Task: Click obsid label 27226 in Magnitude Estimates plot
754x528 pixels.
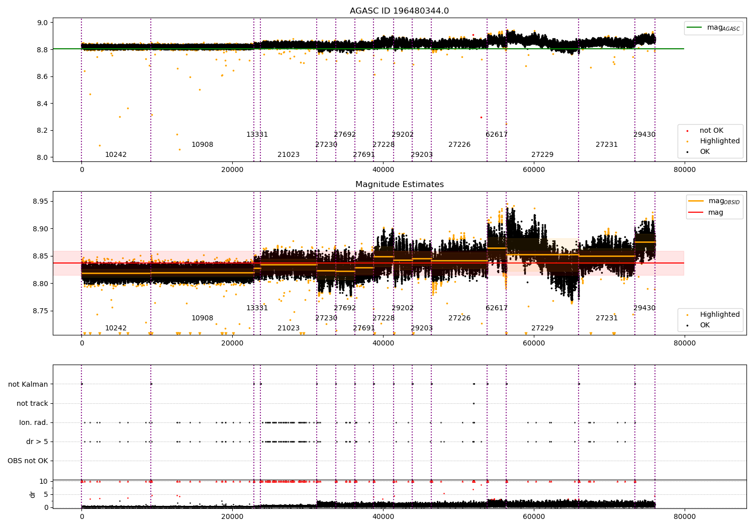Action: [459, 318]
